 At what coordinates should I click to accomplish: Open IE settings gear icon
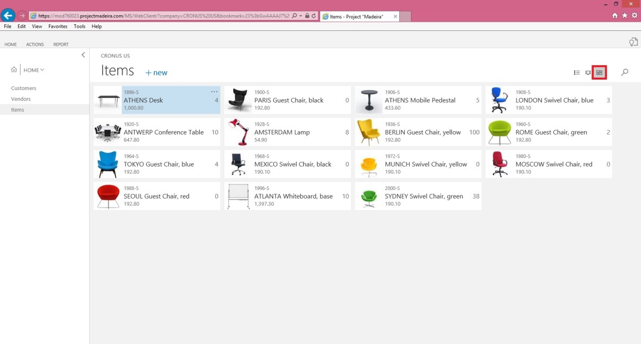[634, 16]
